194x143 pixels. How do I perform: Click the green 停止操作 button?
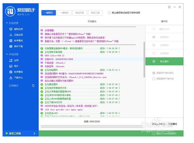[164, 61]
